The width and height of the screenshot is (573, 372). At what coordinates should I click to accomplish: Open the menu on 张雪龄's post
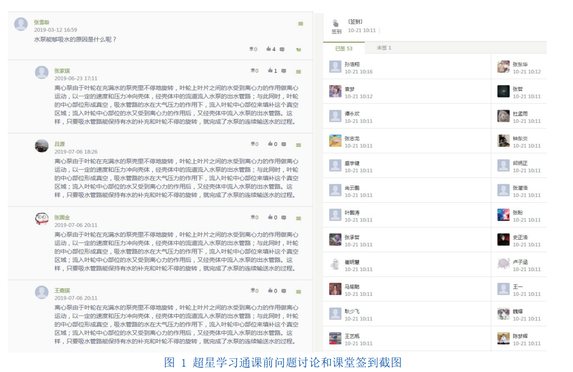pyautogui.click(x=301, y=24)
